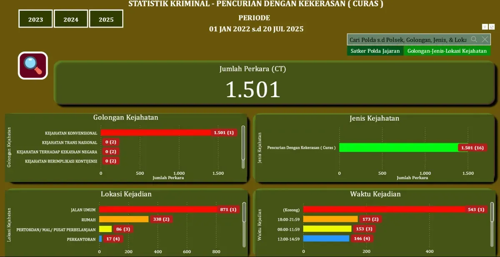Click the 173 (2) data label
The height and width of the screenshot is (257, 500).
370,219
